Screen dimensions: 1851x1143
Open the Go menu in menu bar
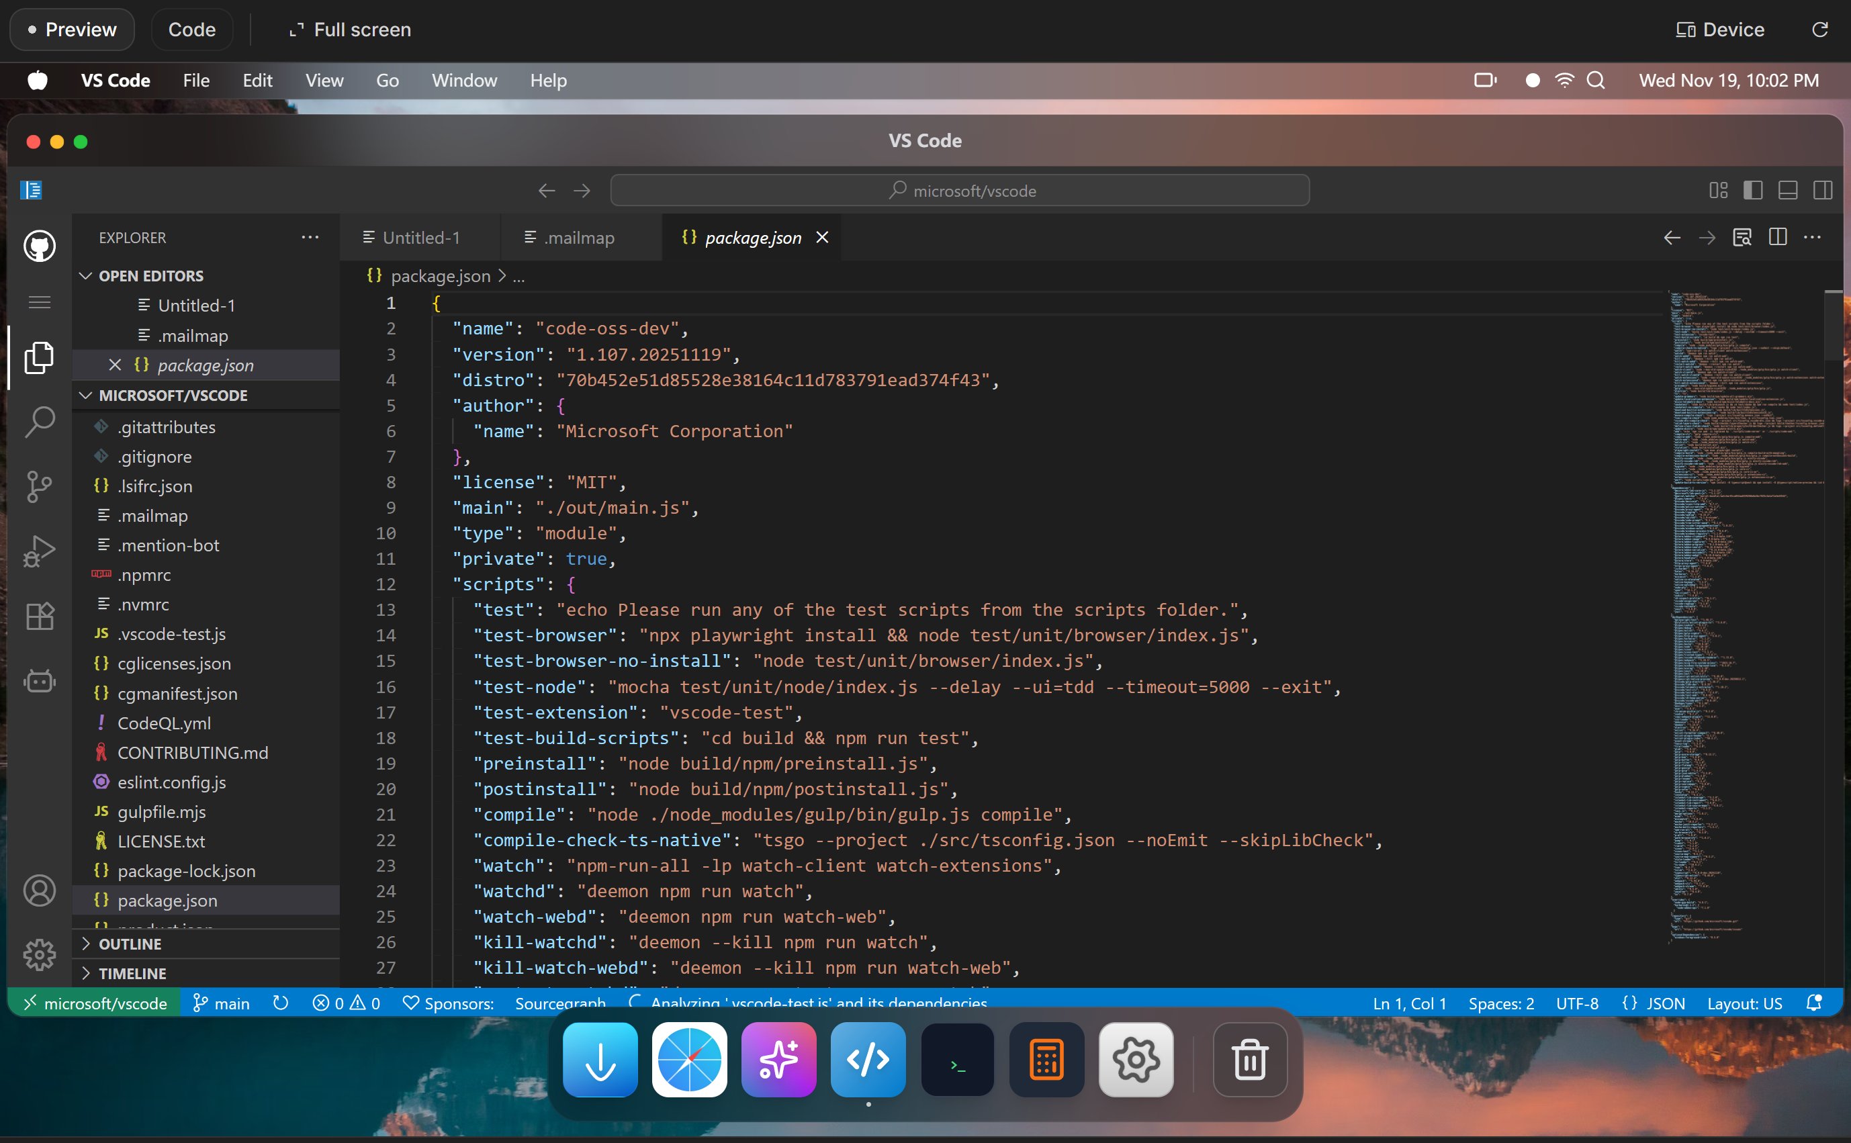coord(387,80)
